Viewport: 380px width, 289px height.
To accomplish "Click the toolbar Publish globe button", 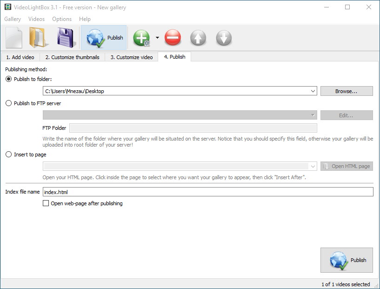I will coord(104,38).
